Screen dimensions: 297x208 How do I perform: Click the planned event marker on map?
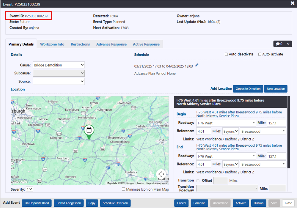(89, 131)
